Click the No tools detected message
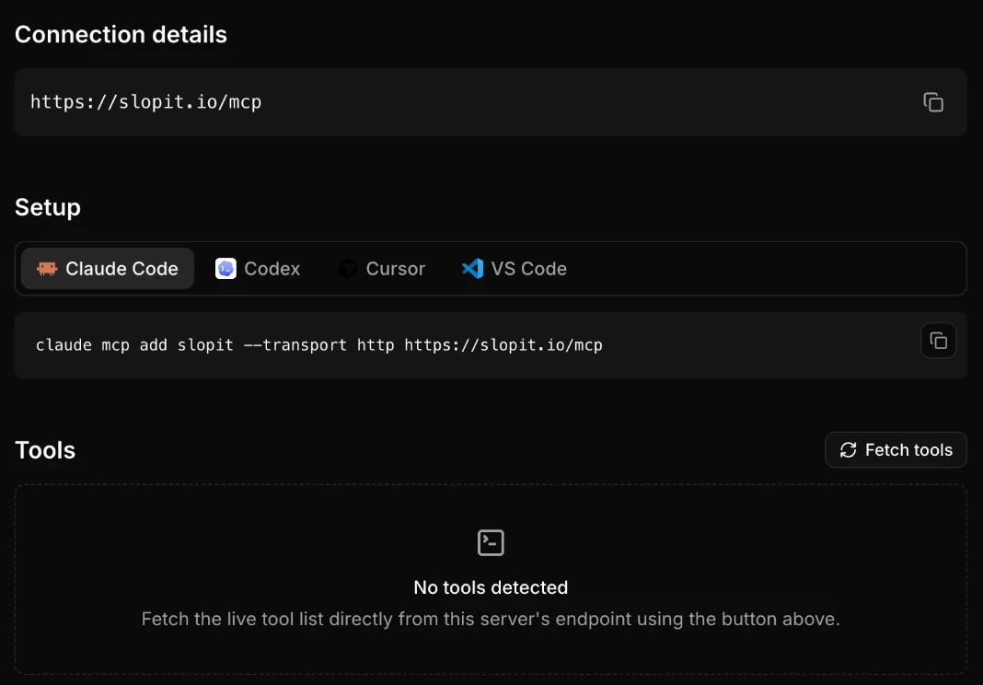Screen dimensions: 983x685 click(491, 587)
